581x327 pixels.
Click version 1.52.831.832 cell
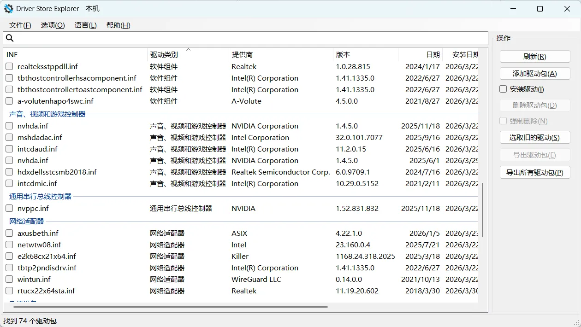click(x=357, y=209)
